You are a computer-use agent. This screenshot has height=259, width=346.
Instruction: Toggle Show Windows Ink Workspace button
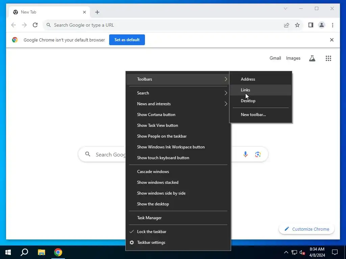[178, 147]
